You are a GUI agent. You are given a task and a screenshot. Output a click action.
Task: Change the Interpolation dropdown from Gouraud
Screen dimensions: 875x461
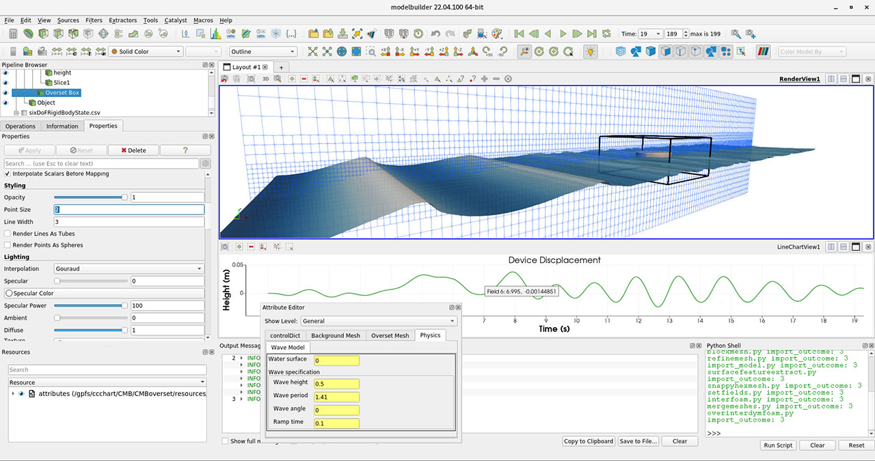[x=128, y=268]
